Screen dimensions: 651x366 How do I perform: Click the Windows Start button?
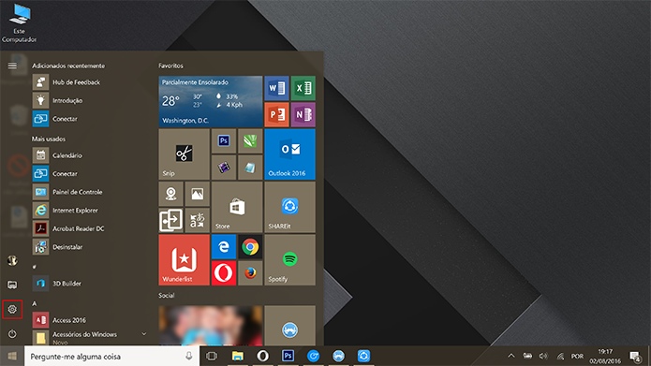pyautogui.click(x=12, y=356)
